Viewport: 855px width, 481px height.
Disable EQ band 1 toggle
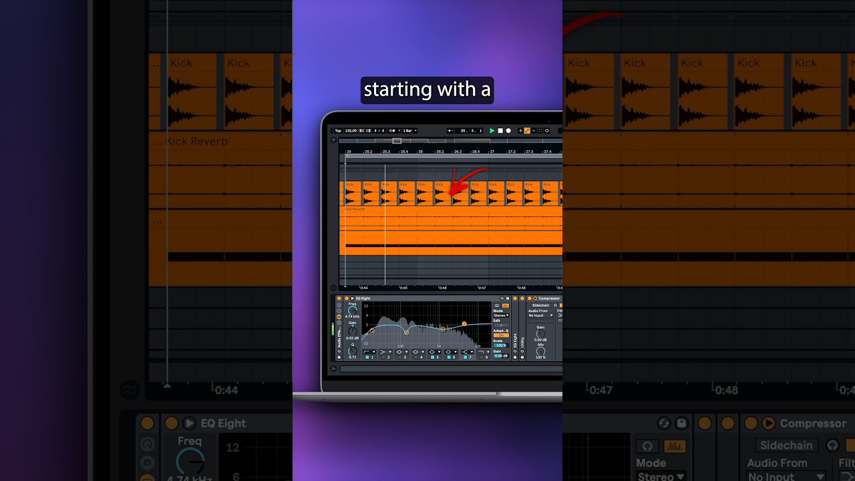367,357
